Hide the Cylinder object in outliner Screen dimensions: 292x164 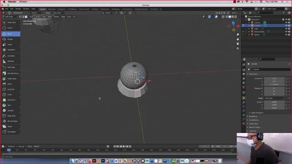(x=286, y=26)
